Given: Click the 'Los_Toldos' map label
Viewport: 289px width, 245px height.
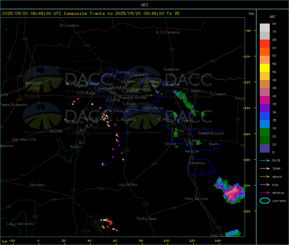Looking at the screenshot, I should click(x=128, y=184).
